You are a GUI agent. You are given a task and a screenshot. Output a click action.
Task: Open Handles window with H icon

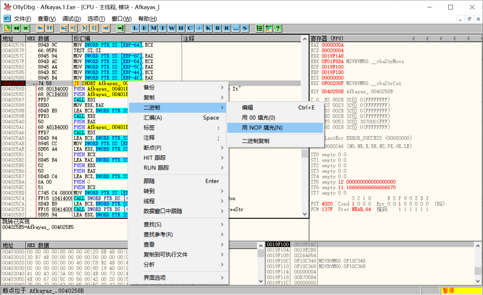pos(181,28)
